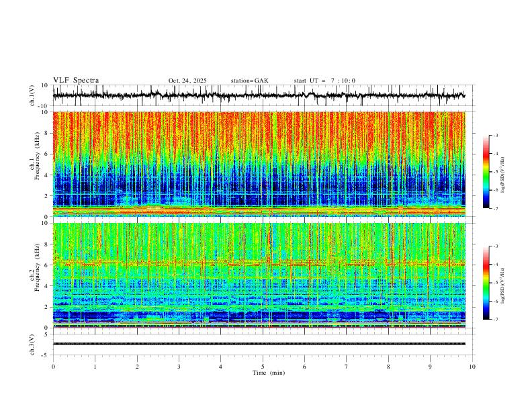
Task: Click the '-3' label on ch.1 colorbar
Action: pos(495,135)
